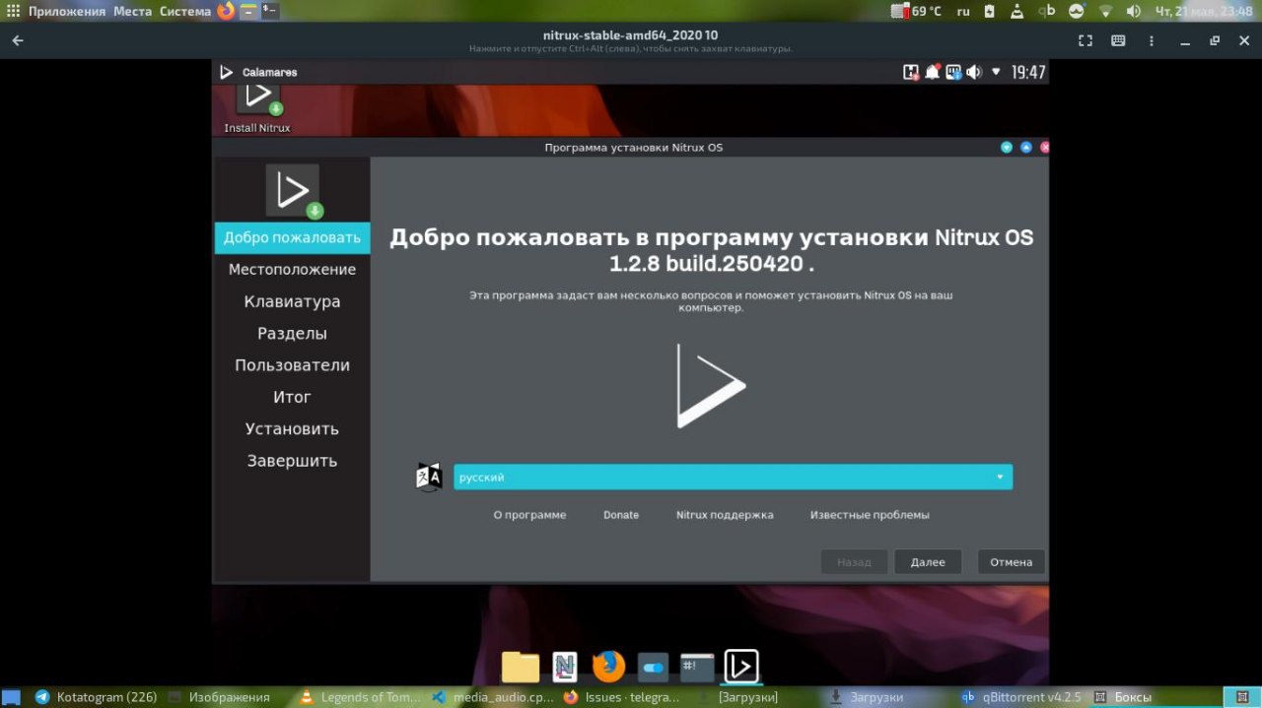
Task: Click the guest clock showing 19:47
Action: (1028, 72)
